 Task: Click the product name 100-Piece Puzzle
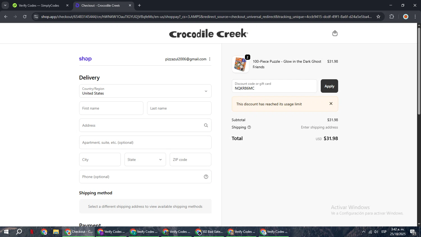pyautogui.click(x=287, y=64)
